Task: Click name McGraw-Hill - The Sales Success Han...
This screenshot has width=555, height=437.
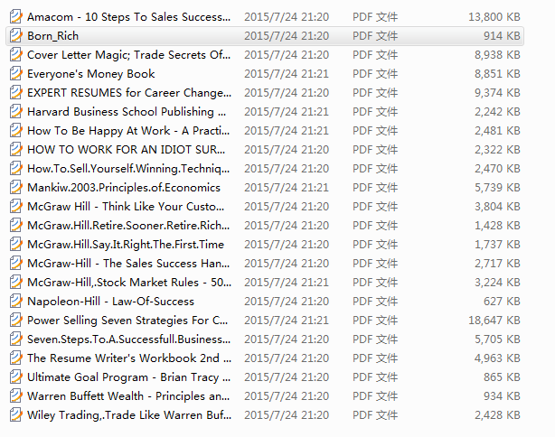Action: 128,264
